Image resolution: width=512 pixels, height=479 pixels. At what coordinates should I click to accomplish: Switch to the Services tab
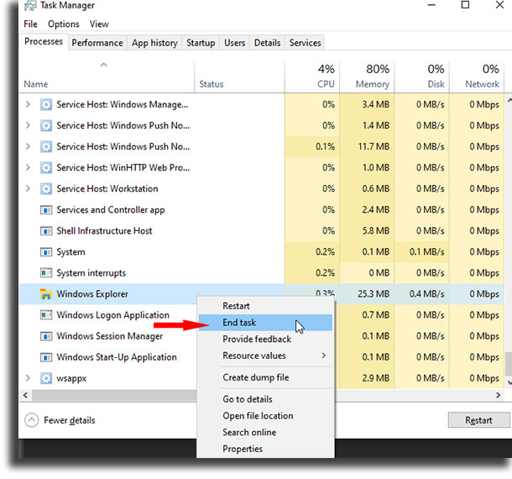click(x=306, y=43)
